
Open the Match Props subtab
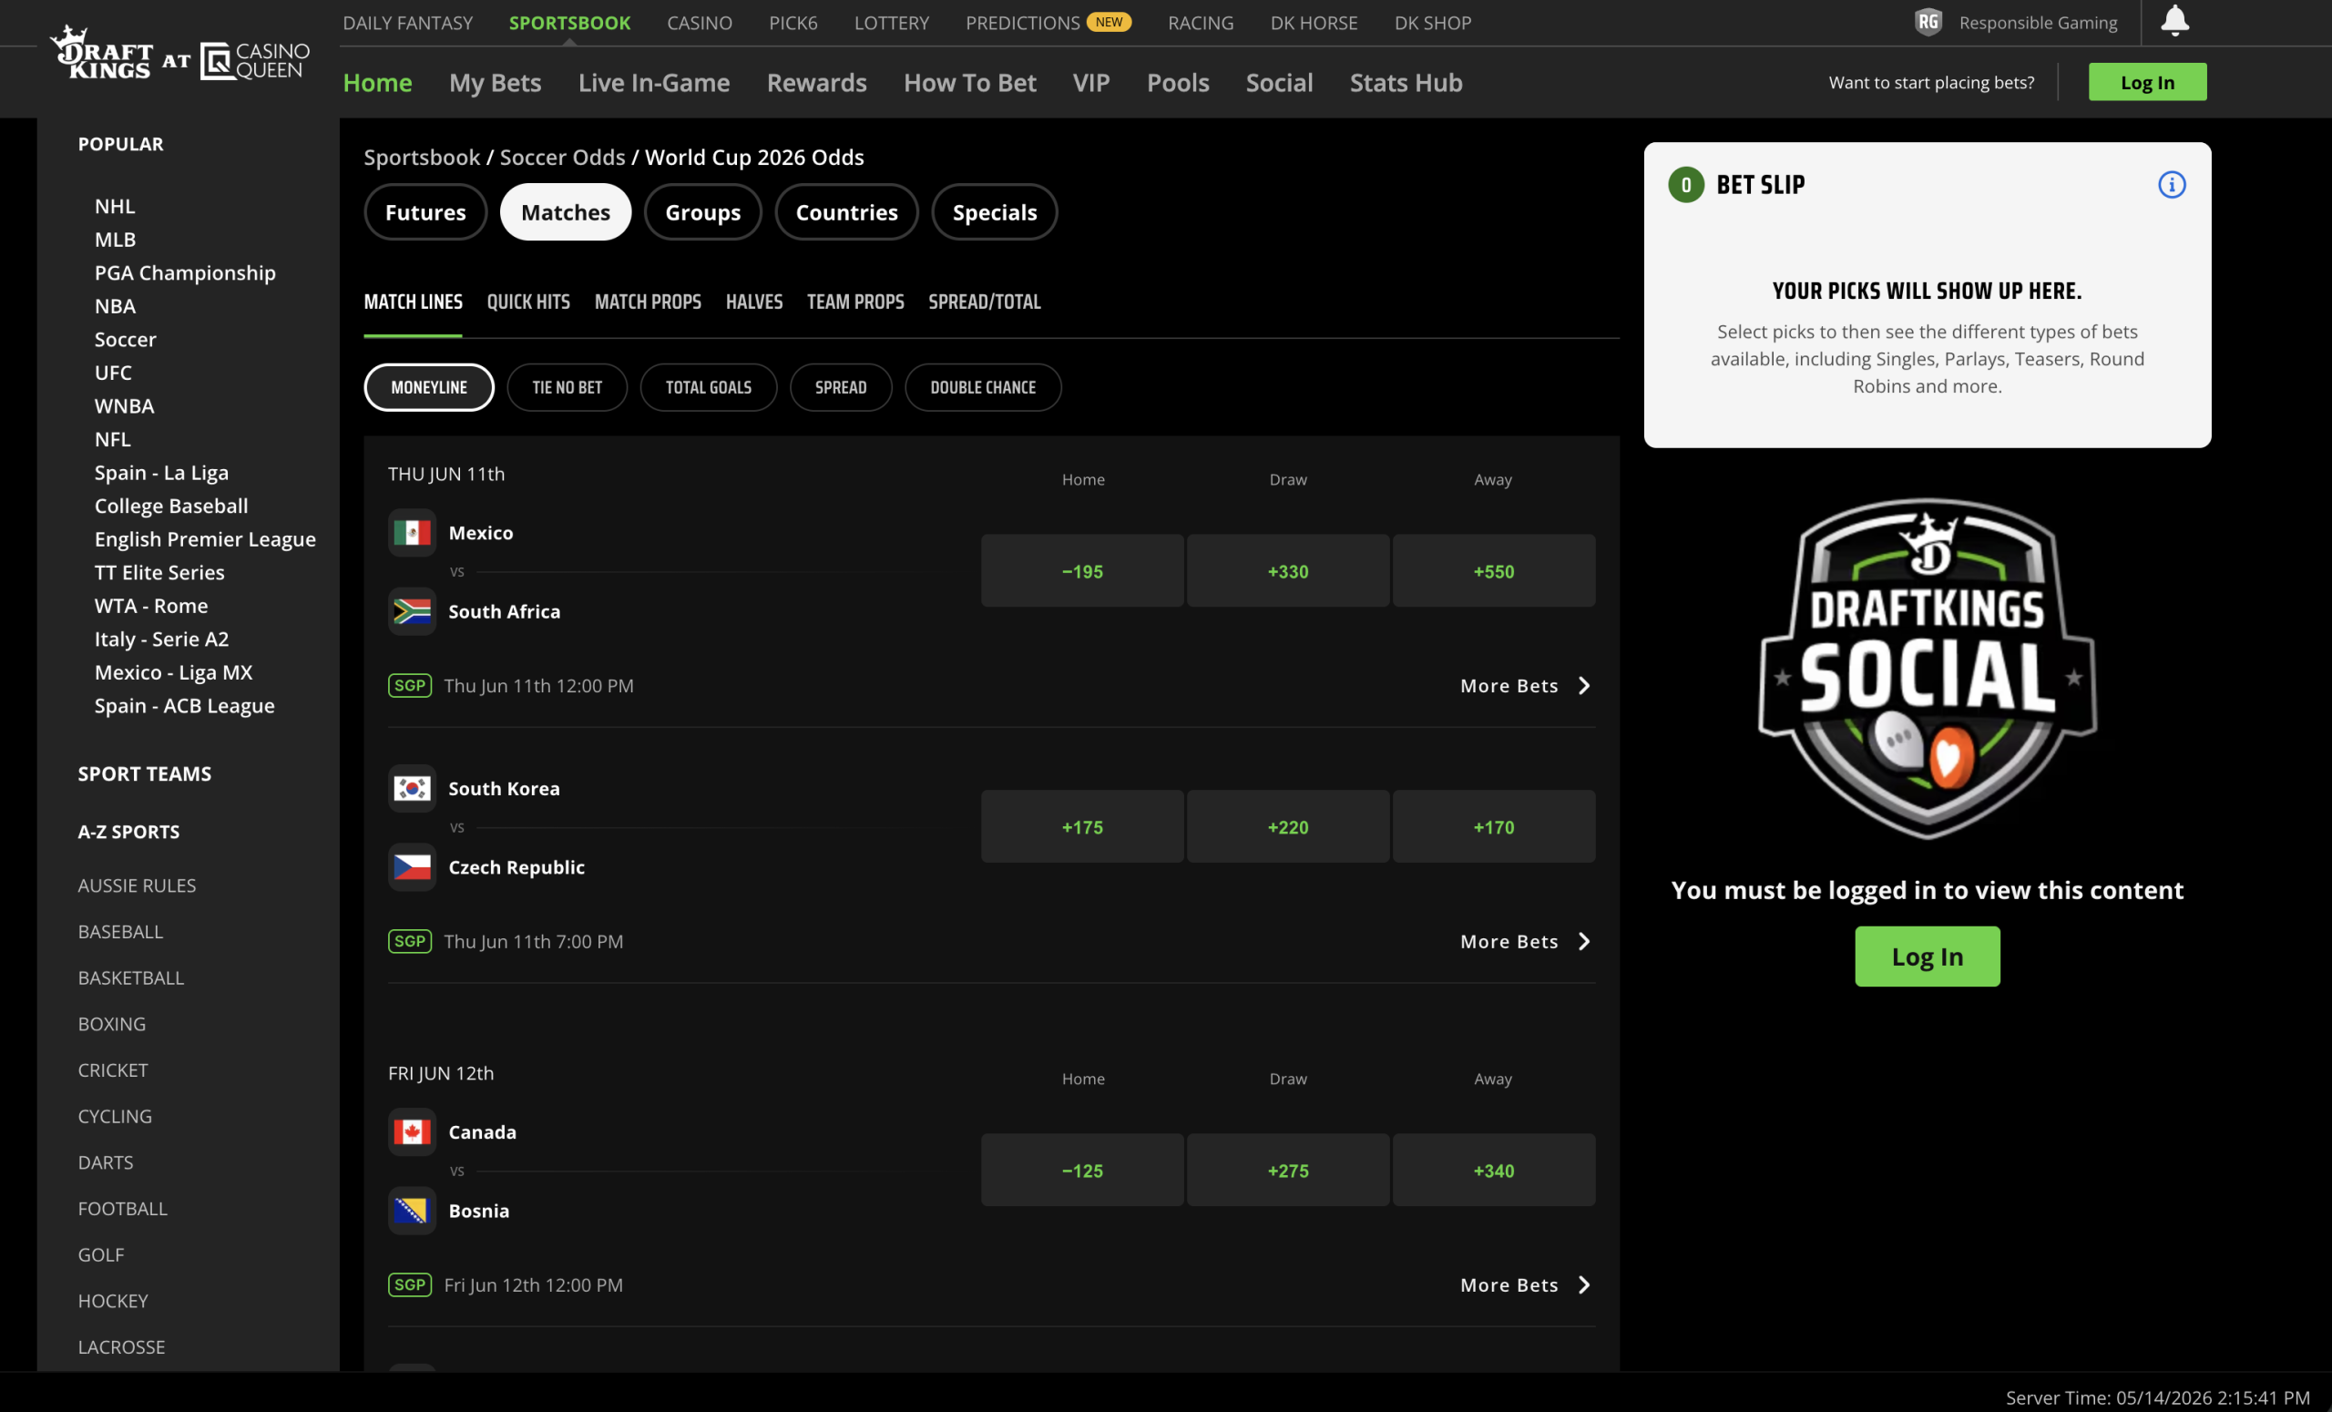point(648,302)
